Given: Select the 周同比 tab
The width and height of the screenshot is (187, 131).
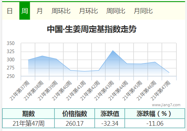Looking at the screenshot, I should pyautogui.click(x=116, y=11).
